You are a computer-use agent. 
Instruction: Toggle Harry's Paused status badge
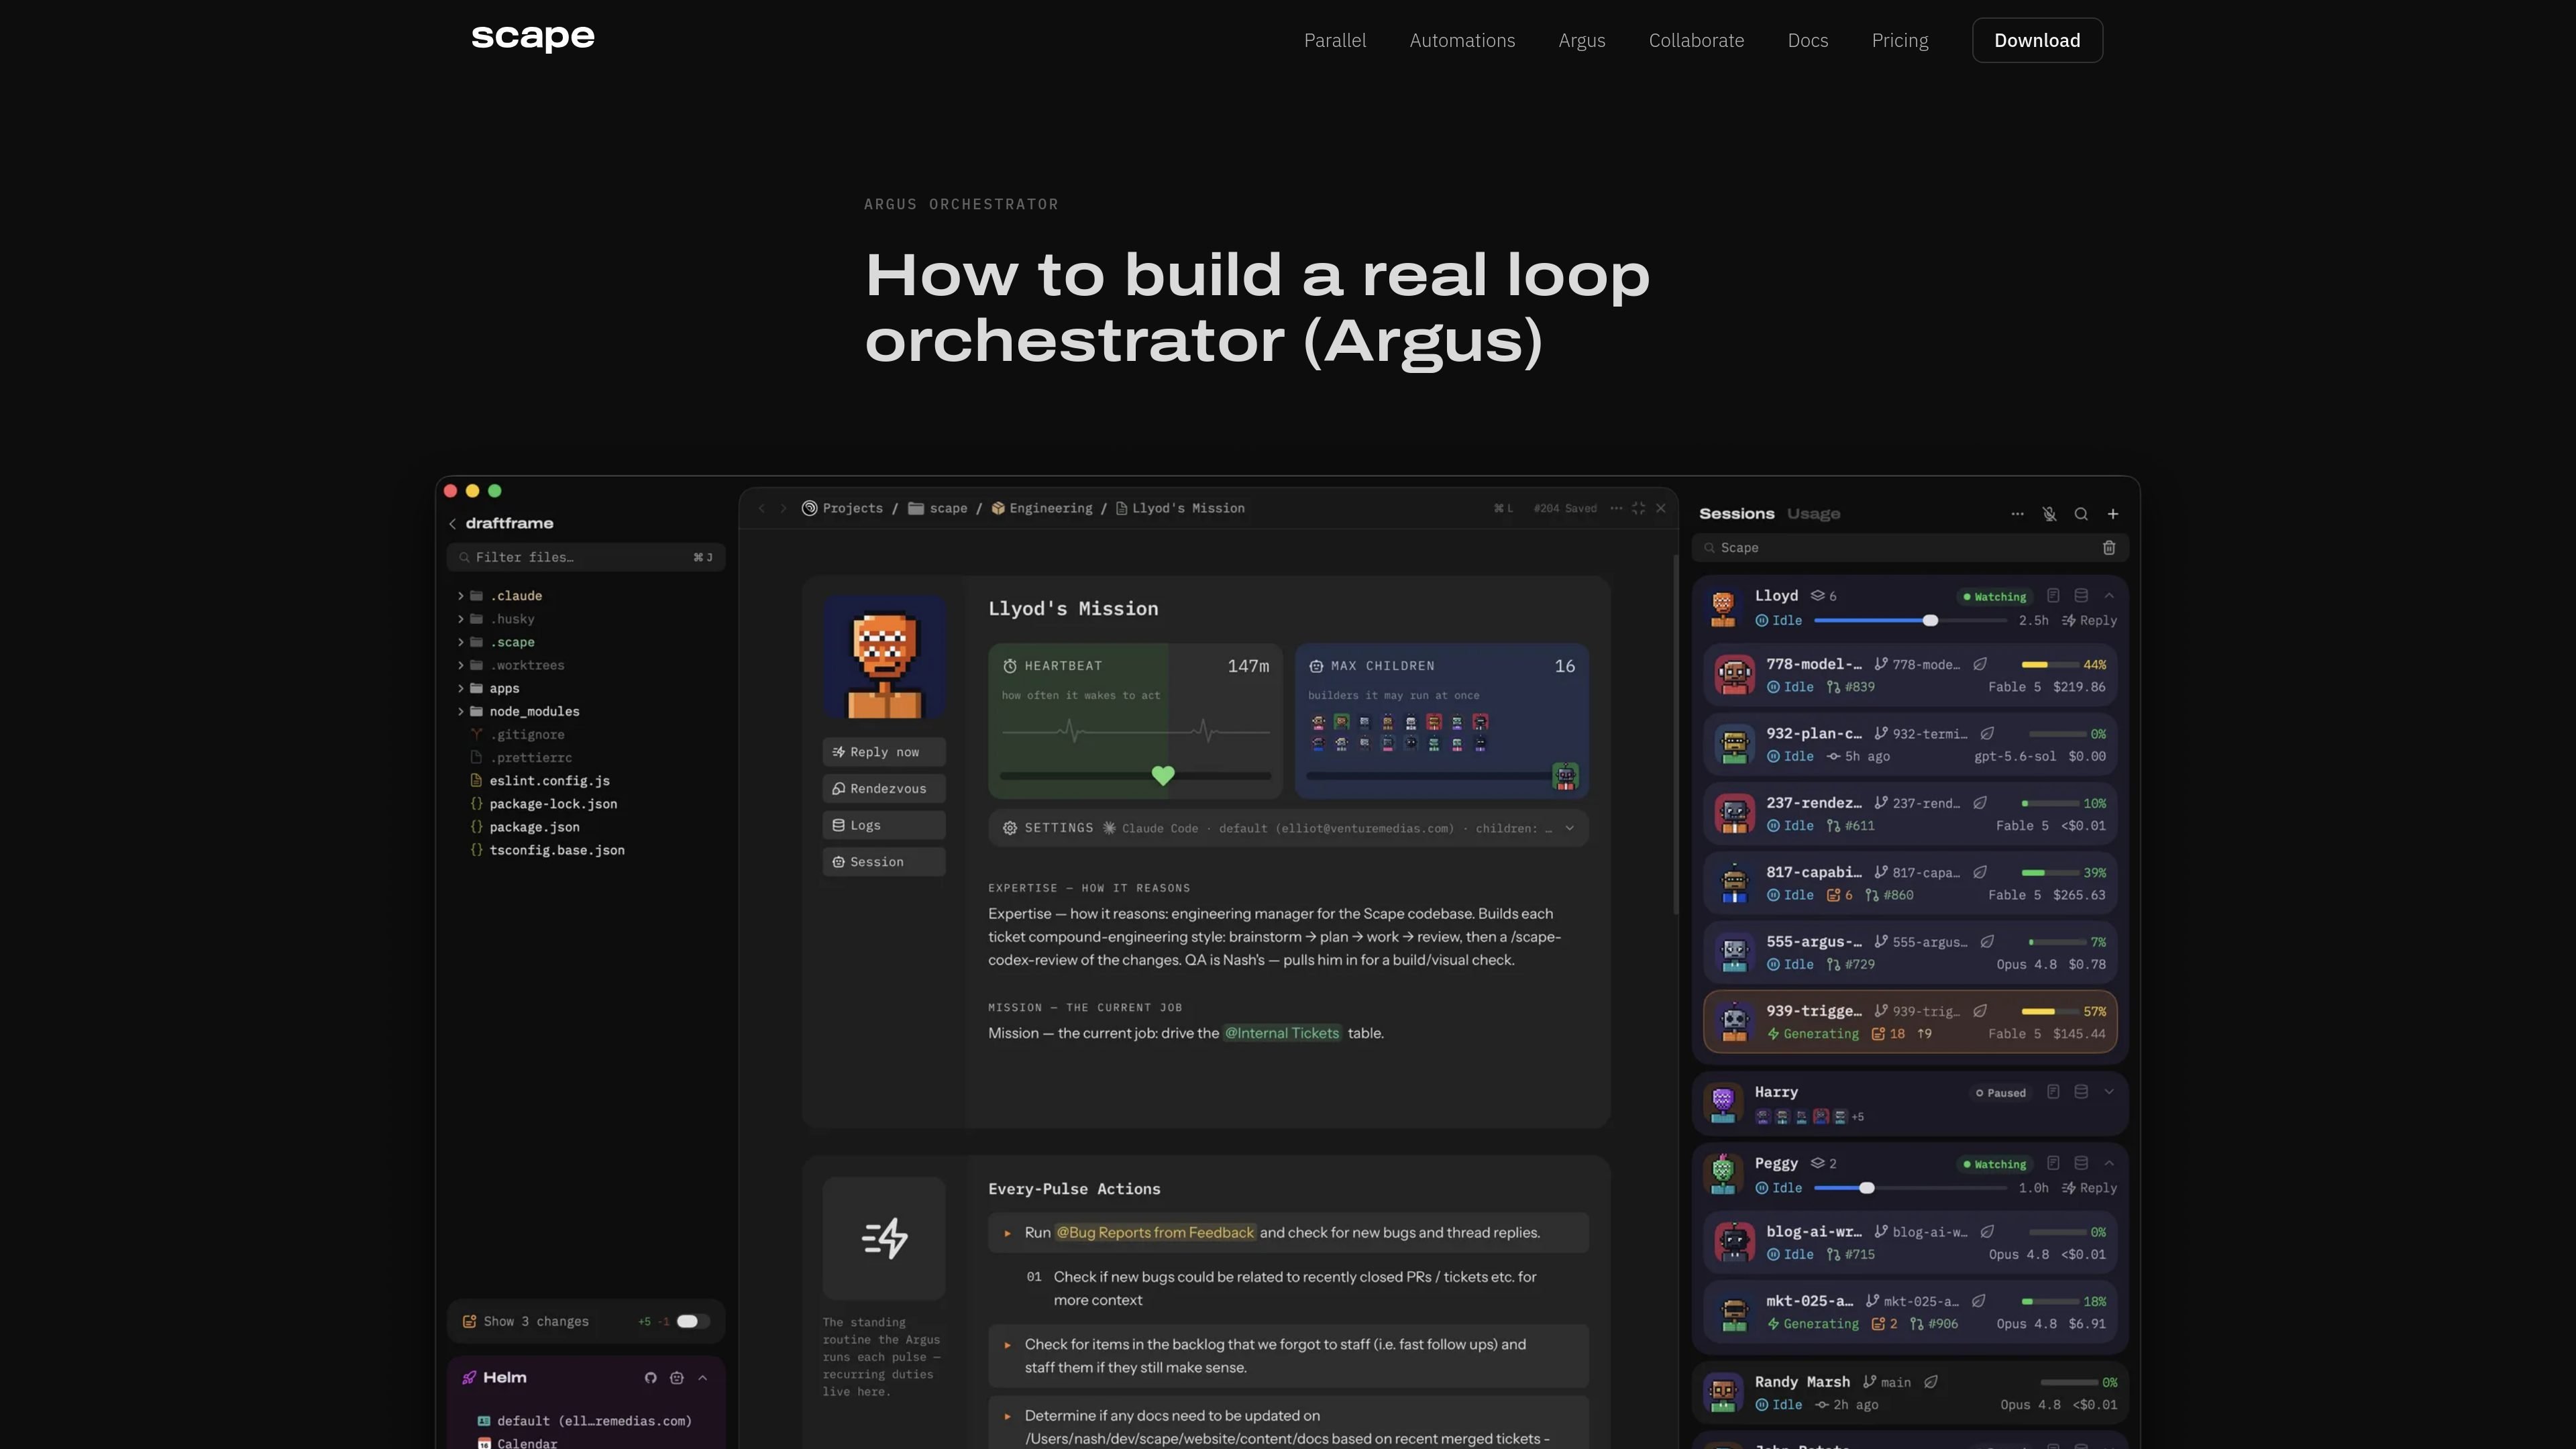tap(2001, 1093)
